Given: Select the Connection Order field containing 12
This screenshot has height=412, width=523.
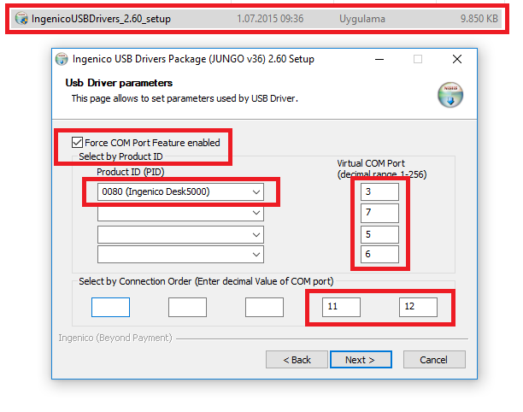Looking at the screenshot, I should (x=418, y=307).
